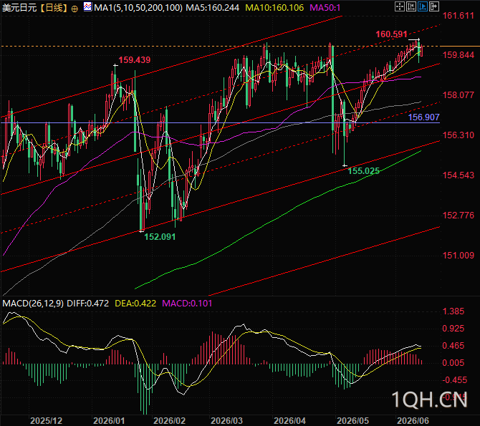Click the MACD:0.101 value
The image size is (480, 426).
click(187, 304)
